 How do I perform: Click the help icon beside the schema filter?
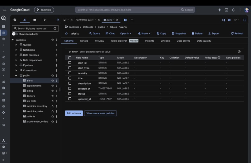tap(239, 52)
